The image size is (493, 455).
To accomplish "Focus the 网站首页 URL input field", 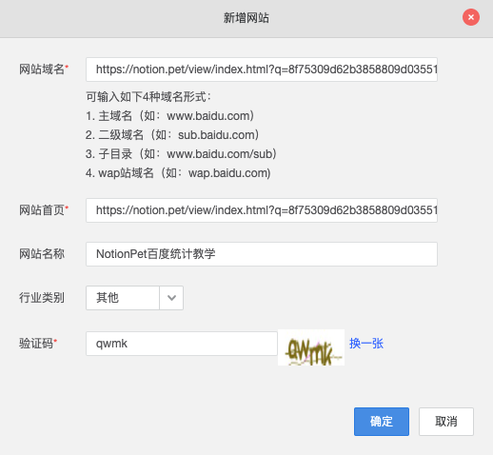I will click(262, 210).
